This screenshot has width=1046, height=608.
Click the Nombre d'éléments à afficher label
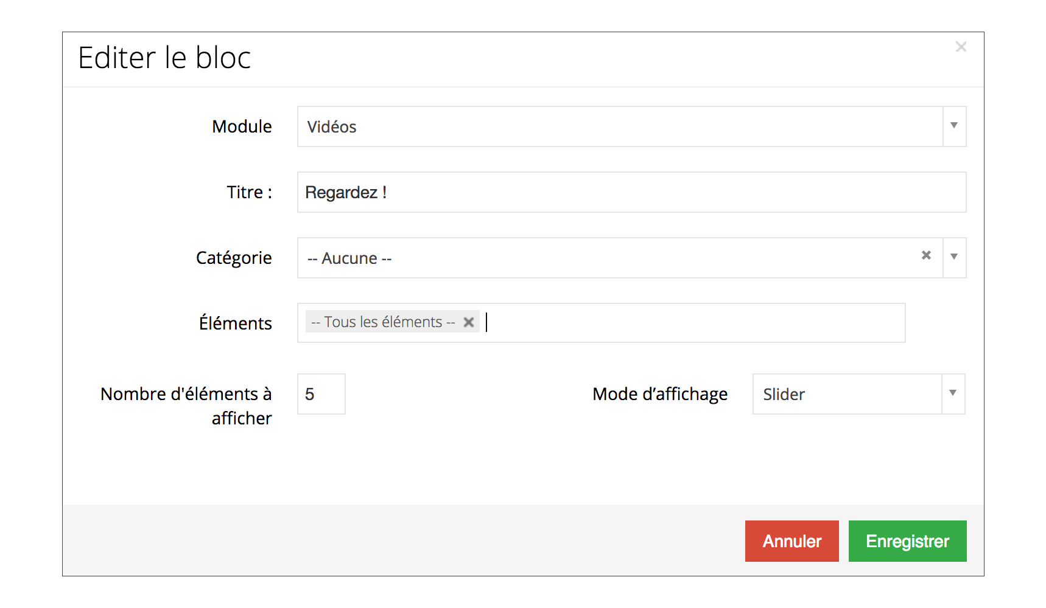click(x=186, y=406)
